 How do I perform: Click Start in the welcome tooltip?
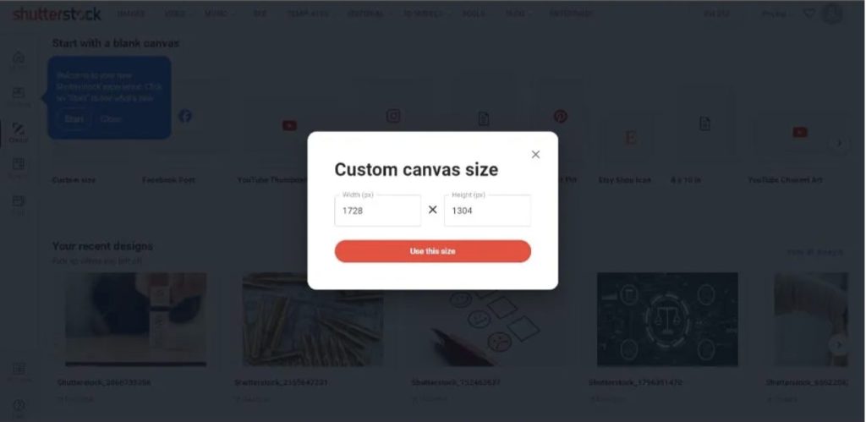click(x=74, y=118)
